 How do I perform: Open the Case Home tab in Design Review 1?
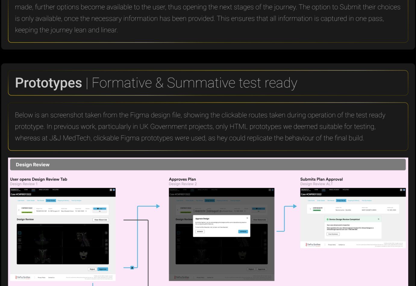click(x=21, y=201)
